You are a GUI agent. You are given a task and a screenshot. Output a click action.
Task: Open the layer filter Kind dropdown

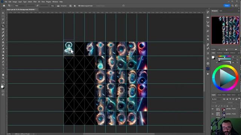tap(217, 99)
